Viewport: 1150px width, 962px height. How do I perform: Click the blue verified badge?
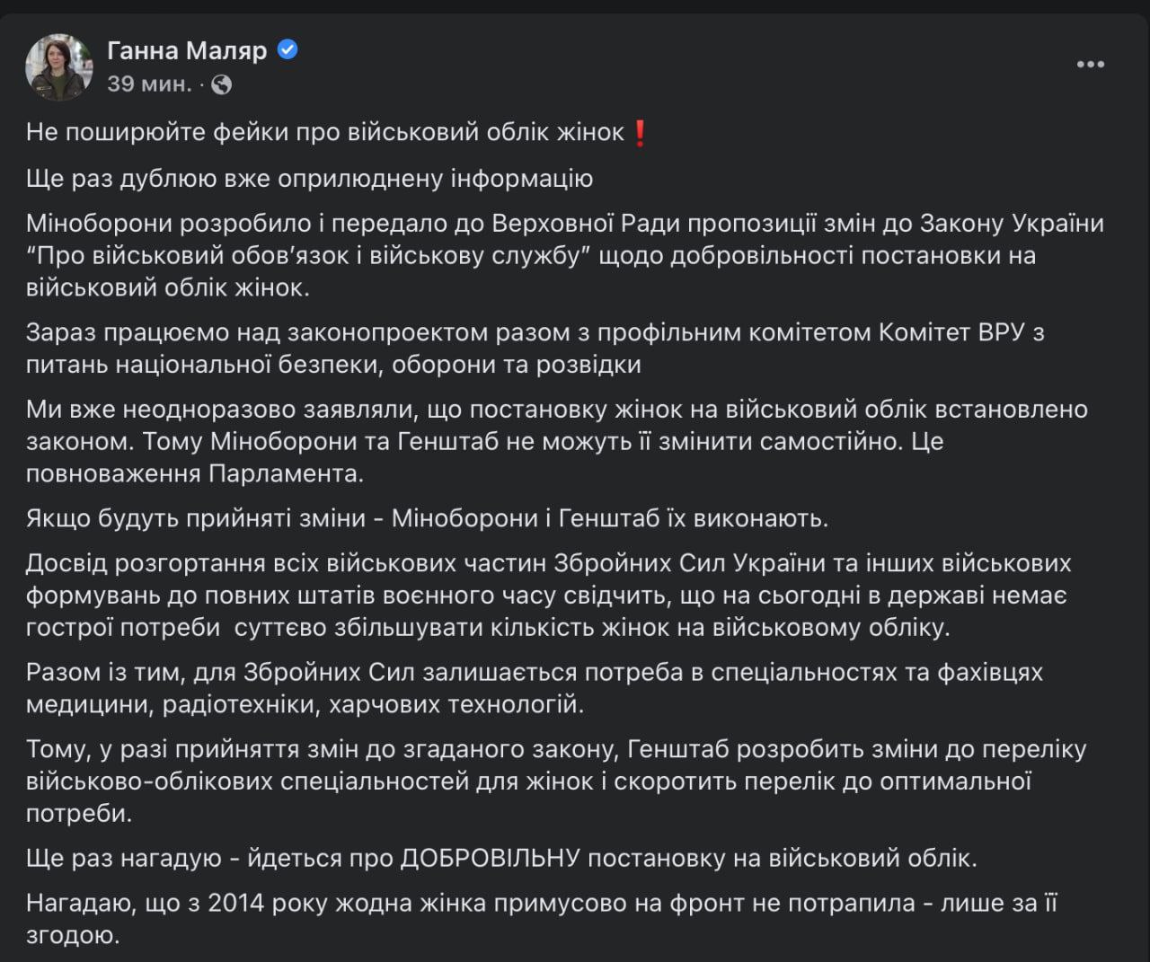287,50
